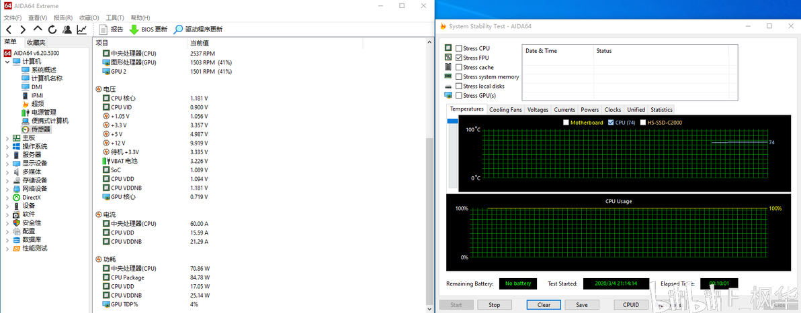
Task: Open the 文件(F) menu
Action: click(13, 18)
